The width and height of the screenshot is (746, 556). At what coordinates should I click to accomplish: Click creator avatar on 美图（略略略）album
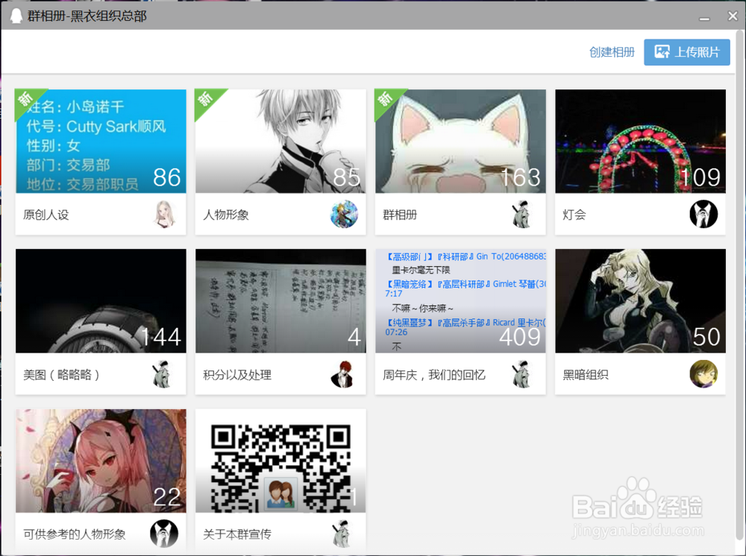pos(163,374)
